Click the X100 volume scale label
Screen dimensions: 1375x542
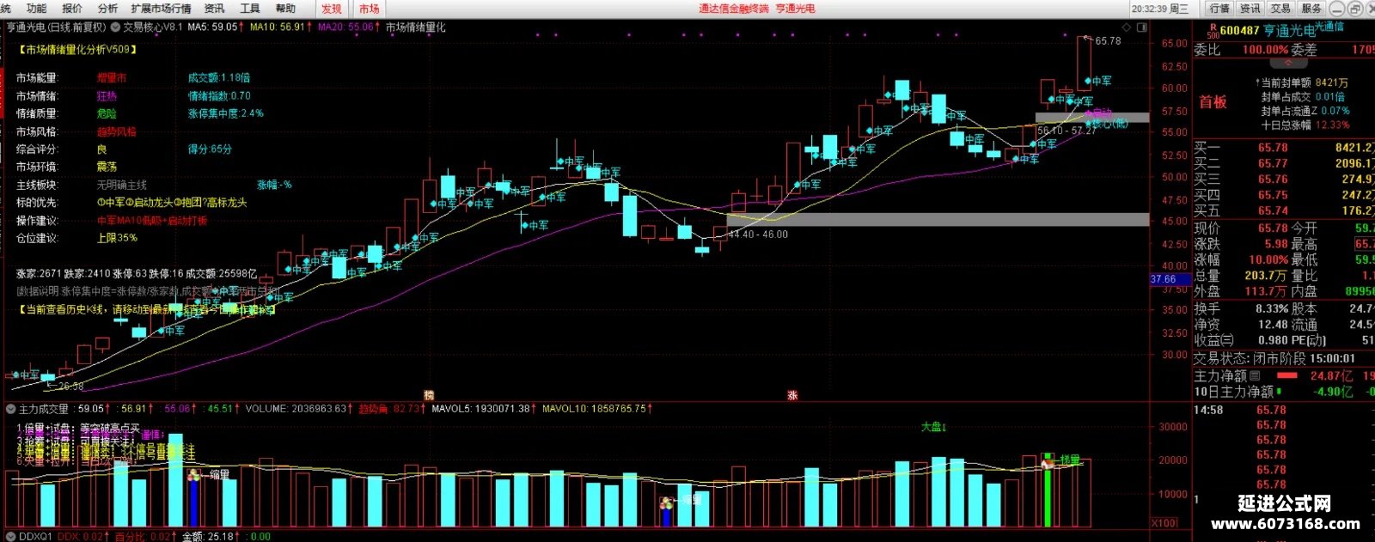pyautogui.click(x=1164, y=522)
